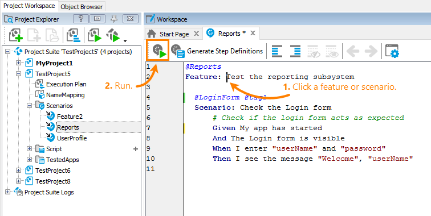Image resolution: width=431 pixels, height=216 pixels.
Task: Expand the TestProject8 node
Action: [18, 181]
